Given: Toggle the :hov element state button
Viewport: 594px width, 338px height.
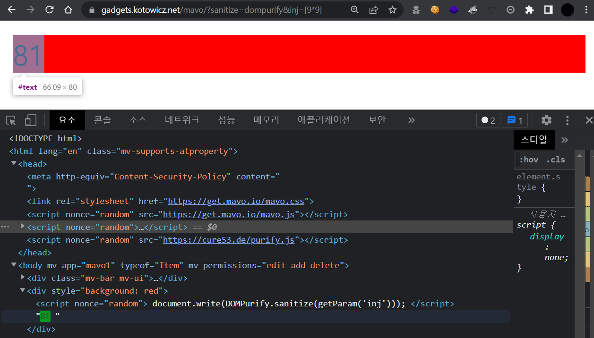Looking at the screenshot, I should point(528,160).
